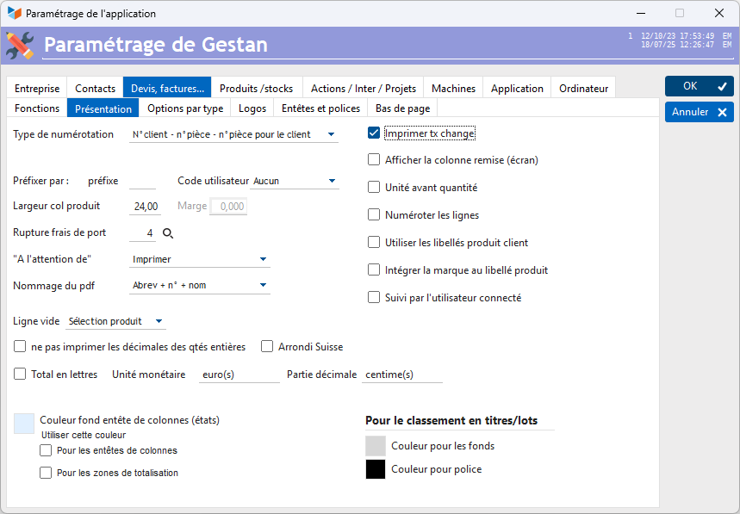
Task: Go to the Bas de page sub-tab
Action: pyautogui.click(x=402, y=108)
